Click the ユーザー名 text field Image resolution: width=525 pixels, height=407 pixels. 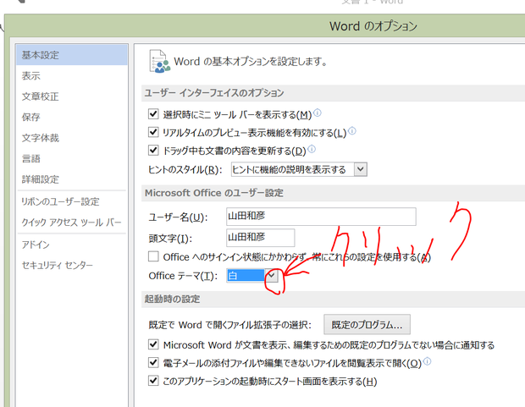pos(321,217)
